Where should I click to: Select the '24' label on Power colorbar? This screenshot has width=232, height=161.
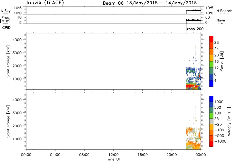coord(216,49)
